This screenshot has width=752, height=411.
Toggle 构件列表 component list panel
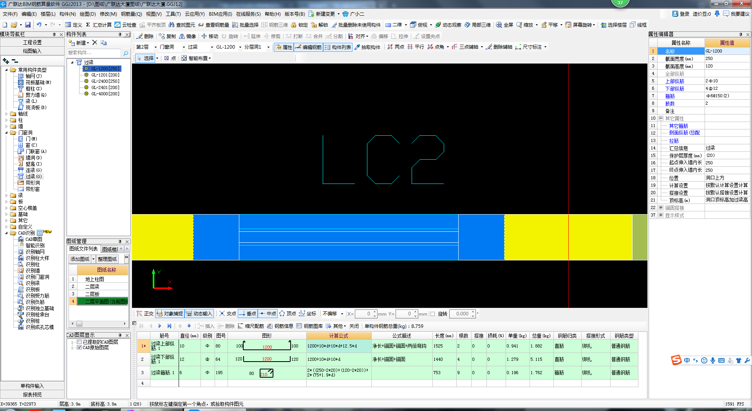coord(338,47)
